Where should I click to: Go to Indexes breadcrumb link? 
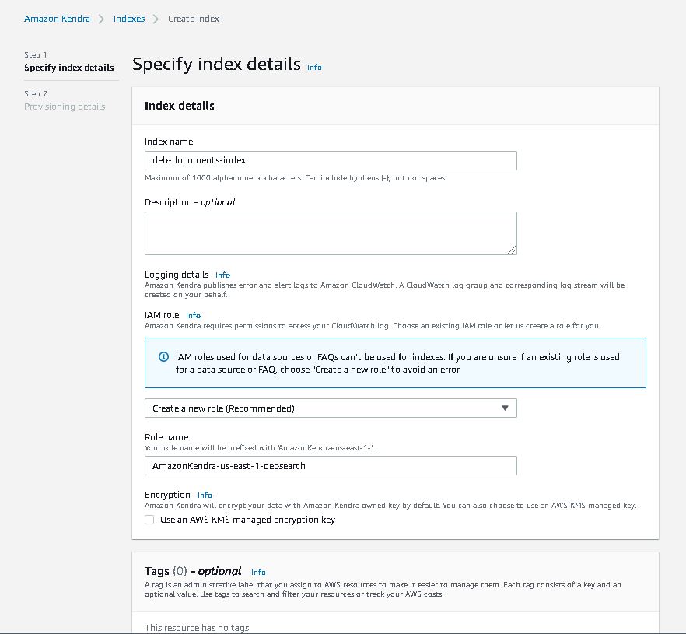pos(129,19)
